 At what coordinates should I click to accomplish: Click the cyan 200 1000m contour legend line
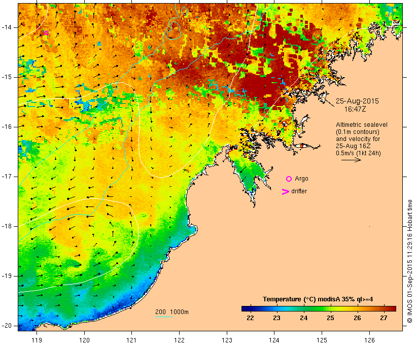click(x=164, y=317)
